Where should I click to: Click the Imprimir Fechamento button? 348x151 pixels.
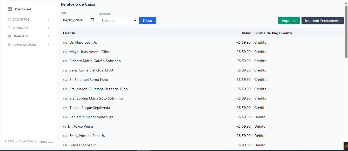click(x=323, y=21)
